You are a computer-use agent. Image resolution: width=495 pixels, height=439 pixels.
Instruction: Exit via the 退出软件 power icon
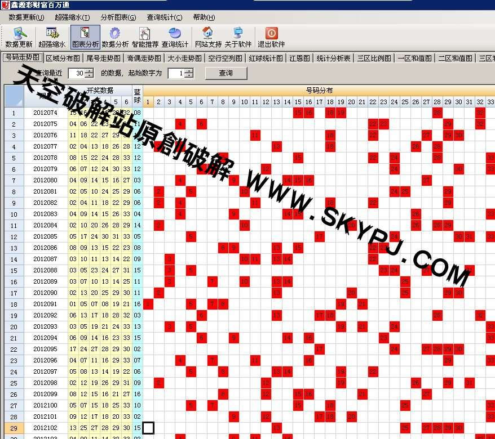(271, 37)
